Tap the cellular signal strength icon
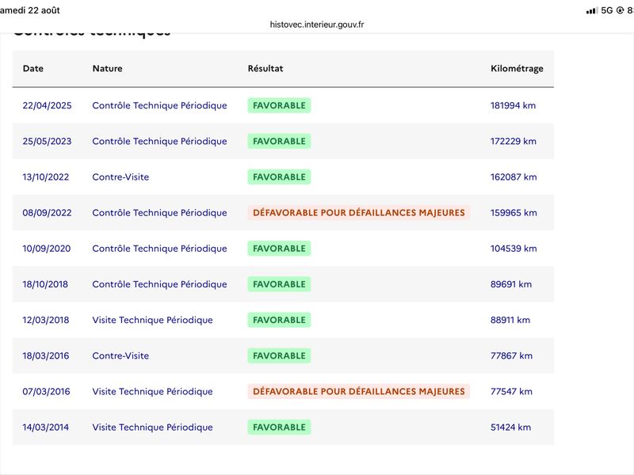 click(x=591, y=11)
